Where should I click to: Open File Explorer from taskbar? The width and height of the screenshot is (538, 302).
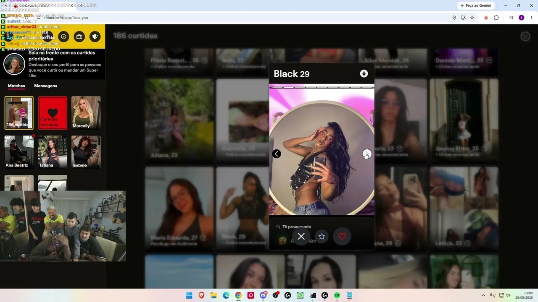click(x=214, y=296)
